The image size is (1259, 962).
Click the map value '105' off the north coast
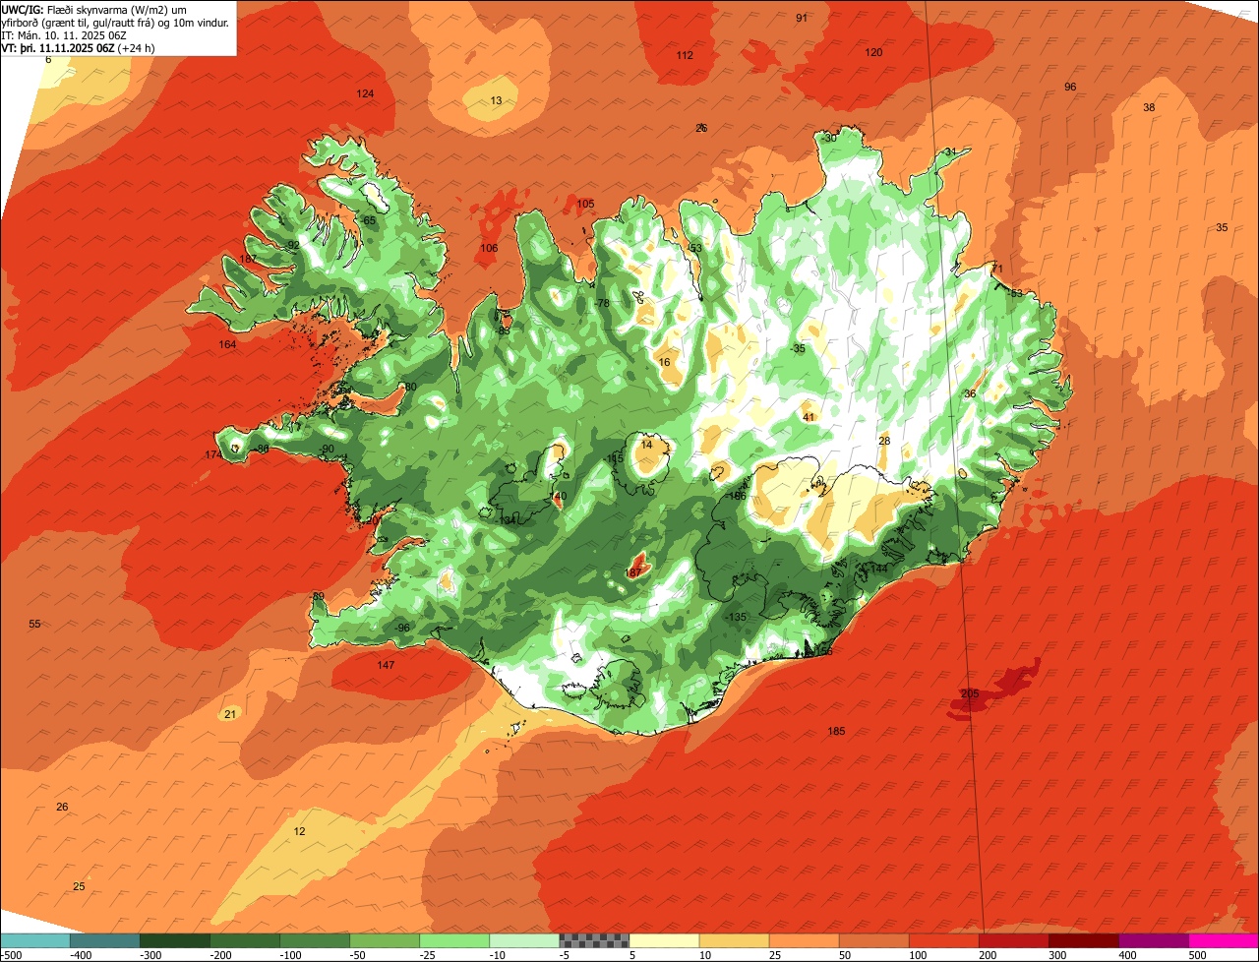click(585, 204)
